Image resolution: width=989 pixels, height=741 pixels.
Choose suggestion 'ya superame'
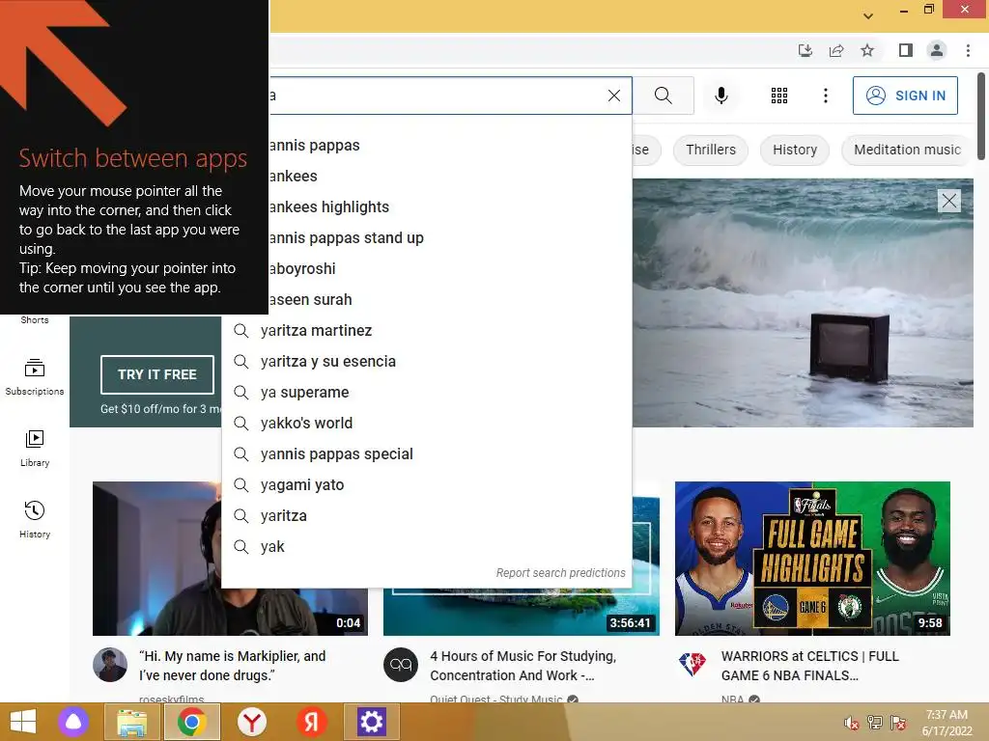coord(426,393)
